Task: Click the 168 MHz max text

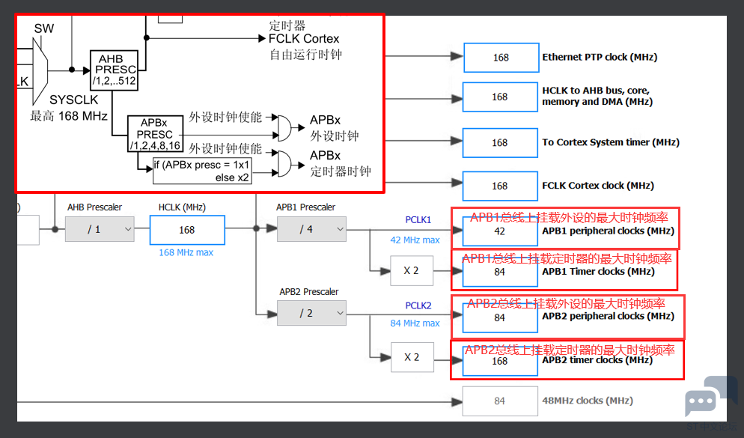Action: pos(186,252)
